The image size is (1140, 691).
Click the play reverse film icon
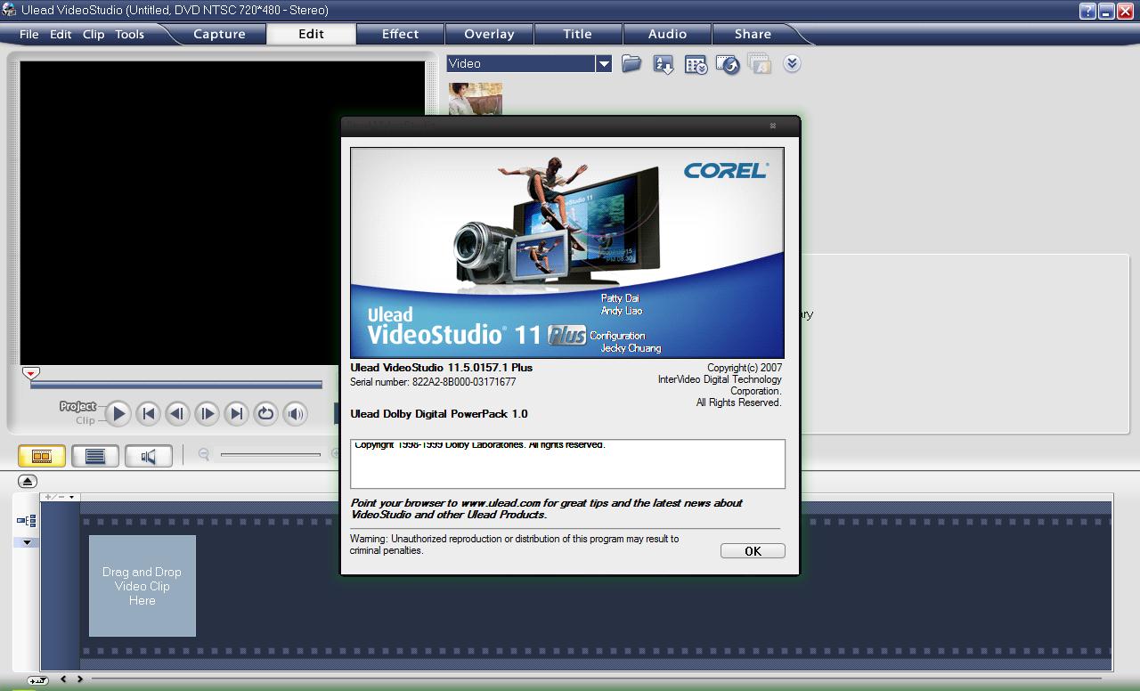[727, 63]
